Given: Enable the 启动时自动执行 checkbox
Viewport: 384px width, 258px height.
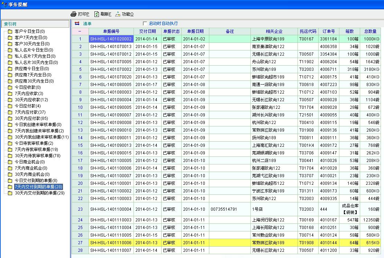Looking at the screenshot, I should (145, 23).
